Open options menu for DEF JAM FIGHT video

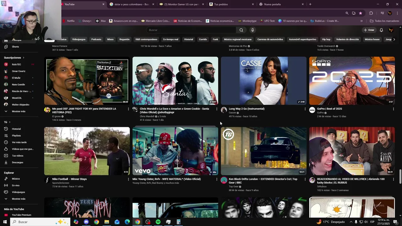(x=128, y=109)
